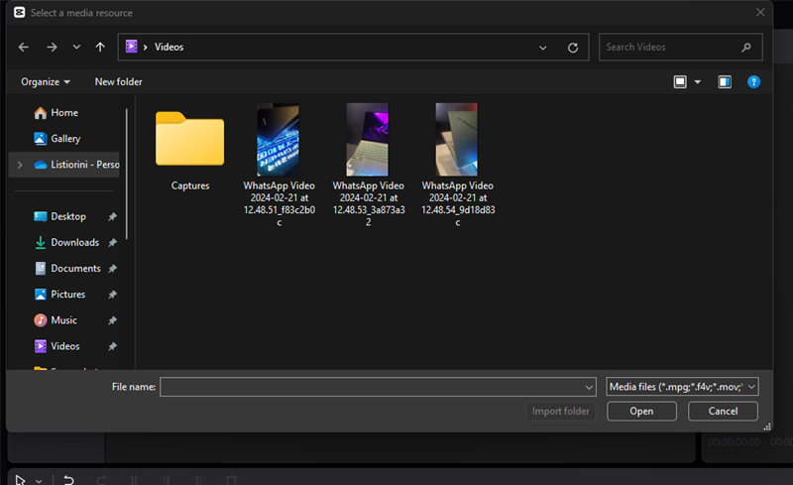Refresh the Videos folder listing

572,47
